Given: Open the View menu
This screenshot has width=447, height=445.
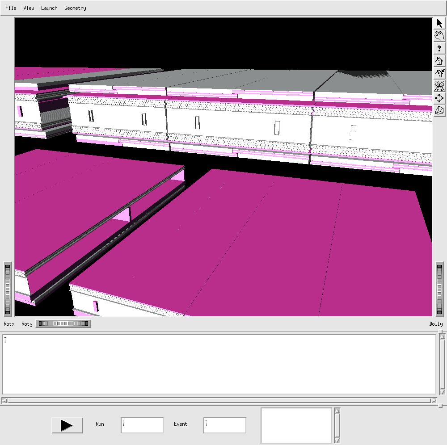Looking at the screenshot, I should tap(29, 8).
